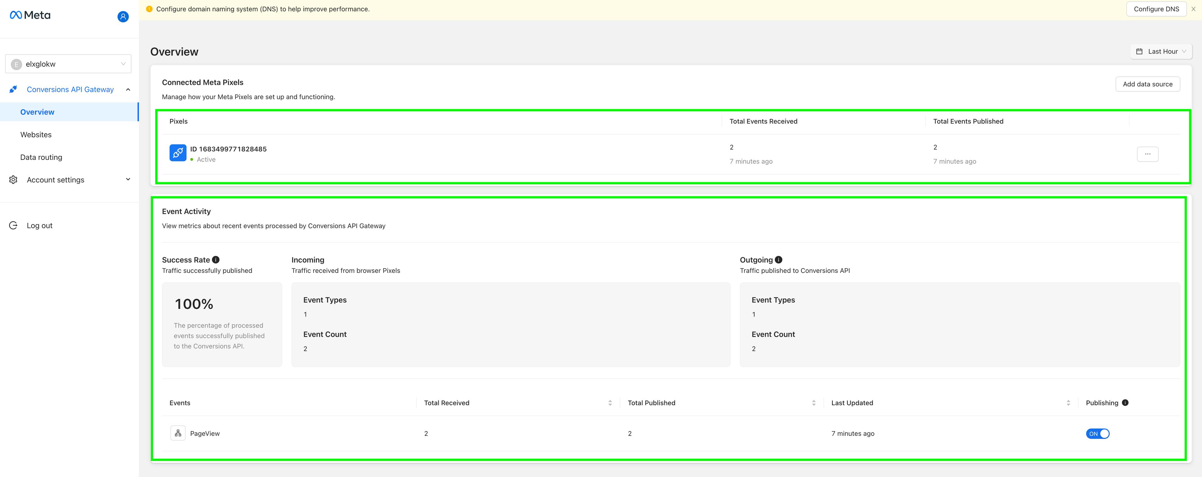Expand the Account settings chevron
Image resolution: width=1202 pixels, height=477 pixels.
click(x=128, y=179)
